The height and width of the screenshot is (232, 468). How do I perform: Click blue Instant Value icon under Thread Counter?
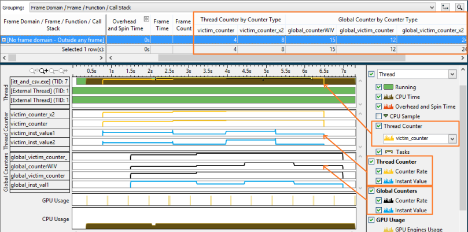point(388,181)
